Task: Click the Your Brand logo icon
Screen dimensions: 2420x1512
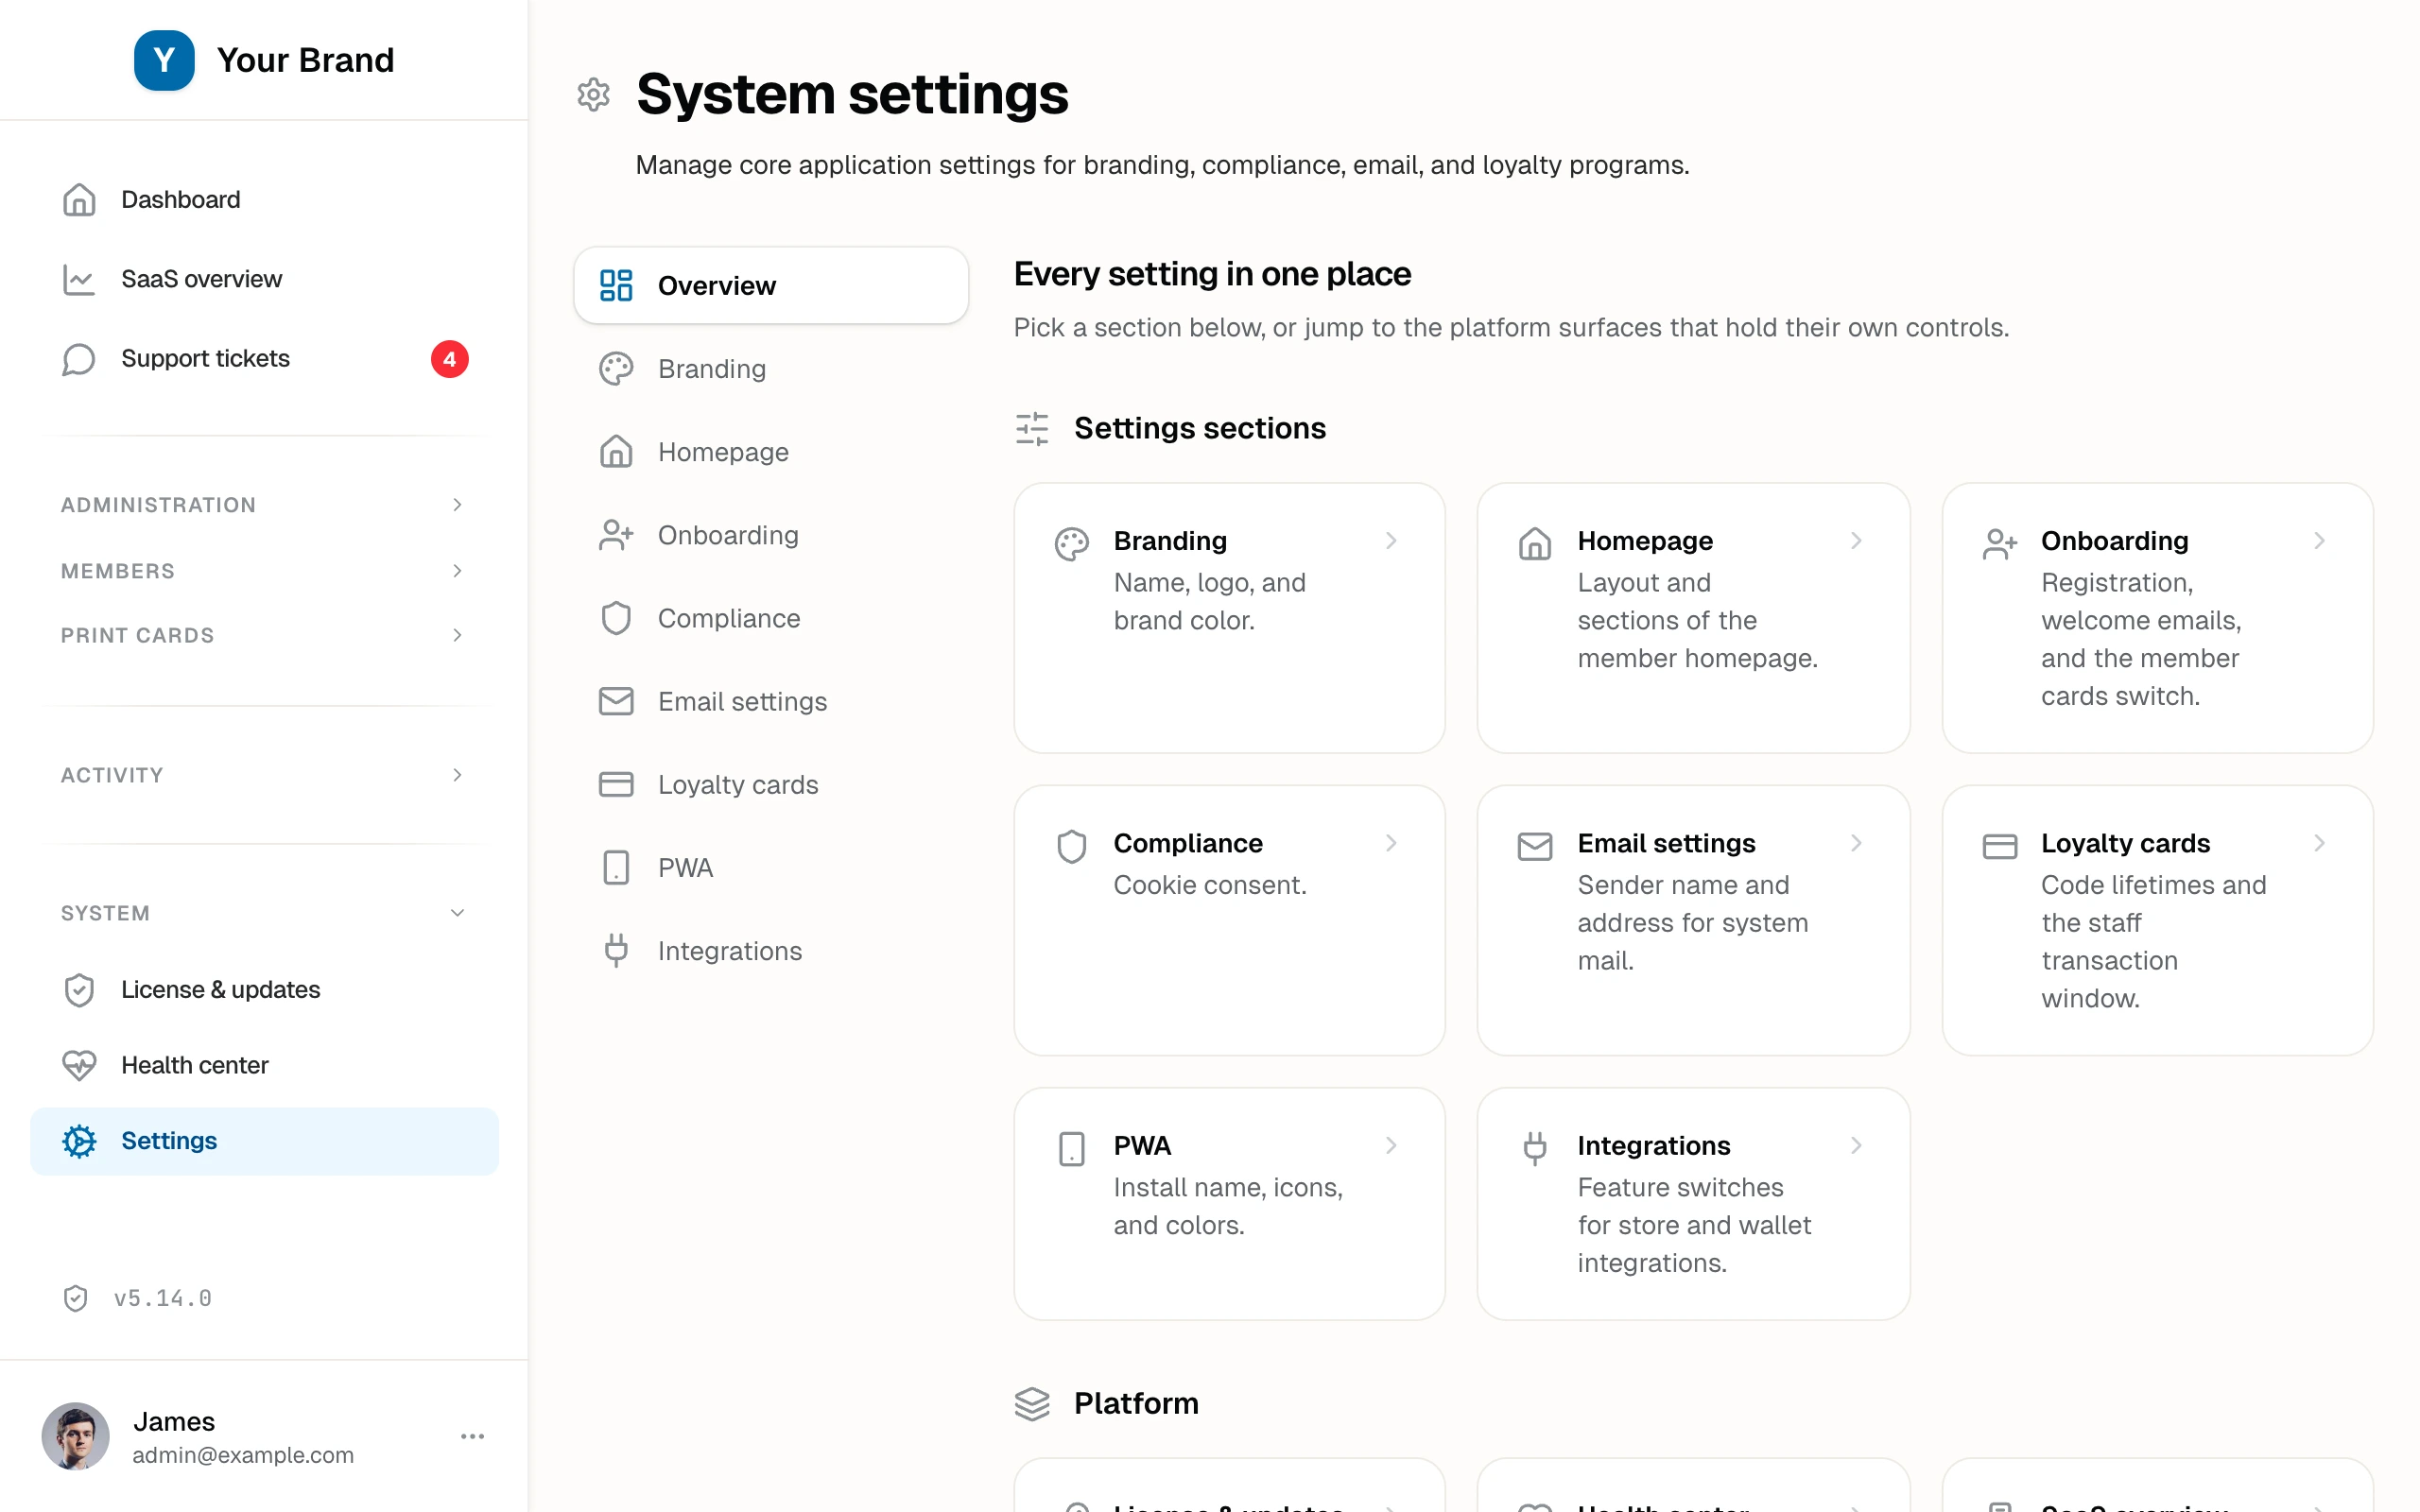Action: point(164,60)
